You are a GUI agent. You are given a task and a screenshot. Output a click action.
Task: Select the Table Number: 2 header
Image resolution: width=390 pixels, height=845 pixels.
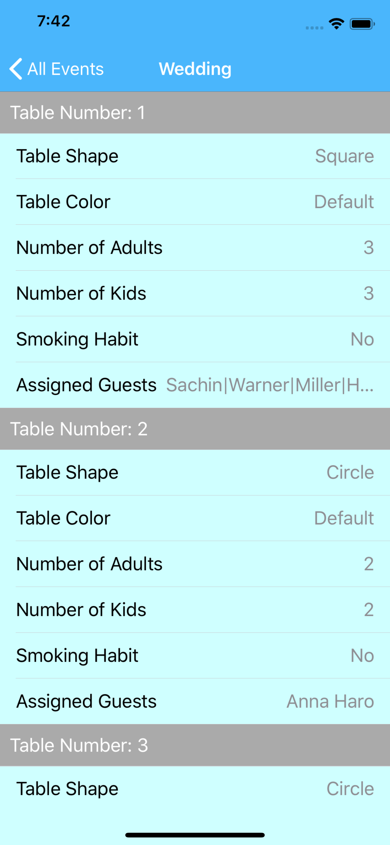click(x=195, y=429)
